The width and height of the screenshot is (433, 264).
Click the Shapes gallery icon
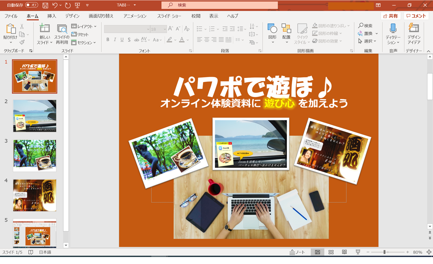pos(272,29)
